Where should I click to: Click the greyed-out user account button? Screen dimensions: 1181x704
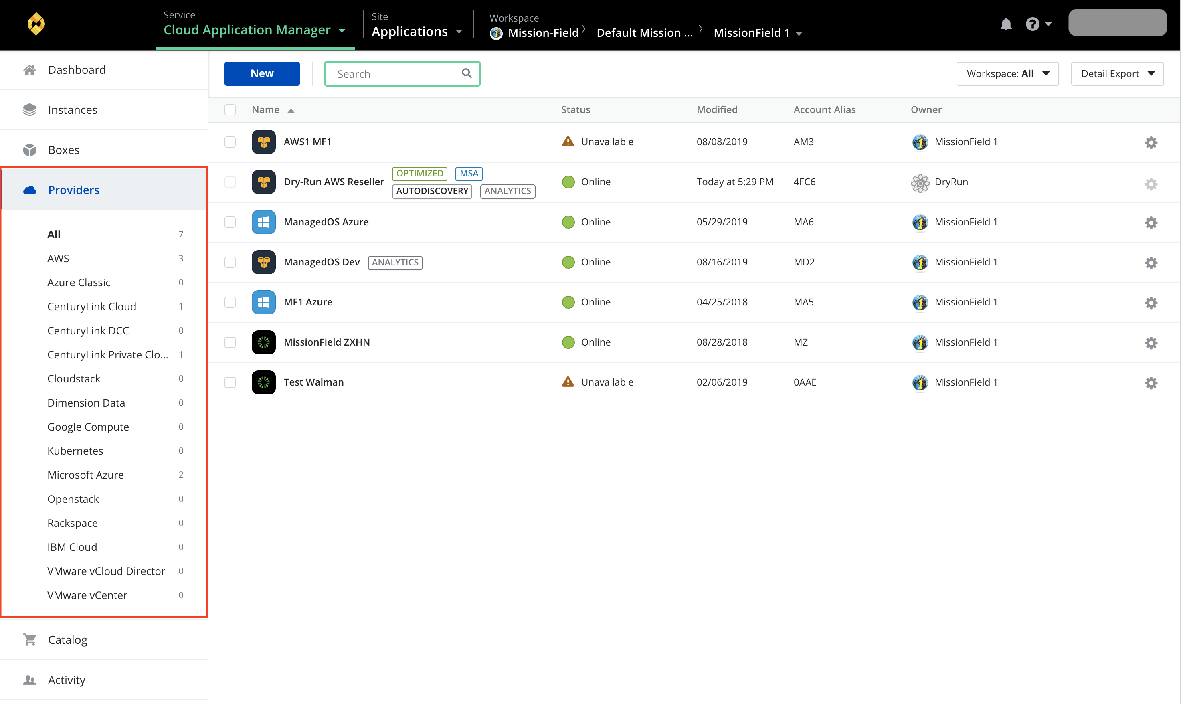click(x=1117, y=22)
